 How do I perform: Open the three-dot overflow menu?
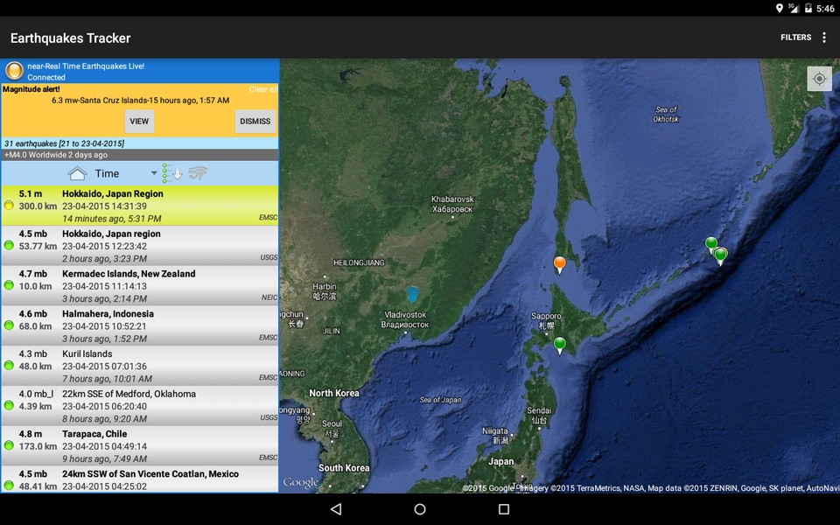coord(824,38)
